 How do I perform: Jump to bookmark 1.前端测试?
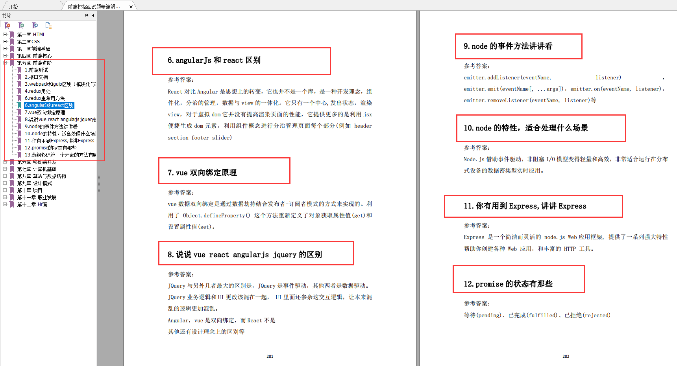tap(36, 70)
